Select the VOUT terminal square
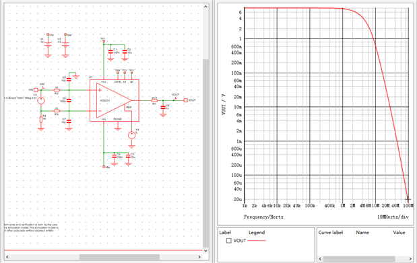Image resolution: width=417 pixels, height=263 pixels. click(x=186, y=100)
